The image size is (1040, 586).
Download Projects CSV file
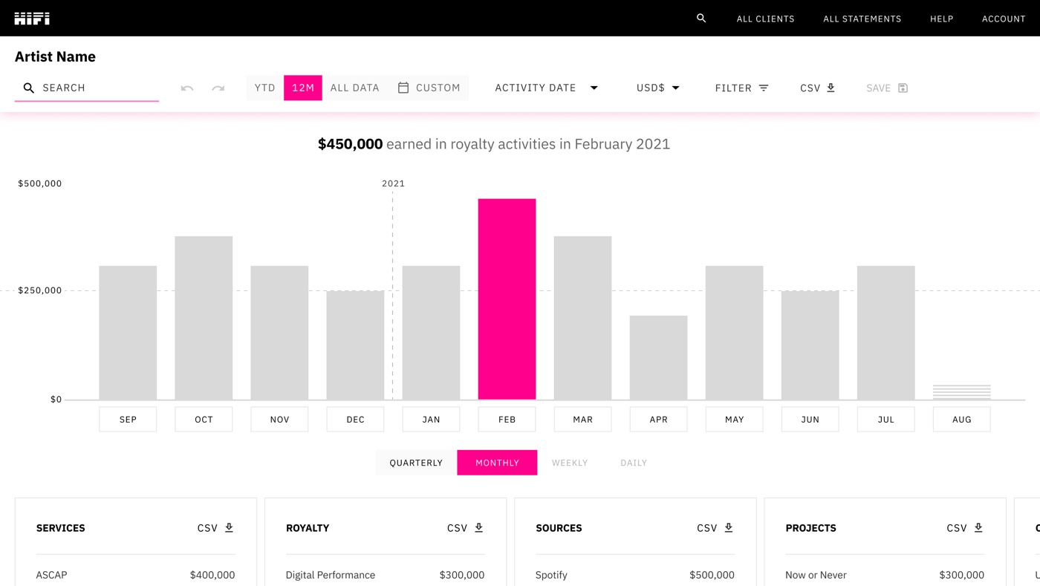click(x=964, y=528)
